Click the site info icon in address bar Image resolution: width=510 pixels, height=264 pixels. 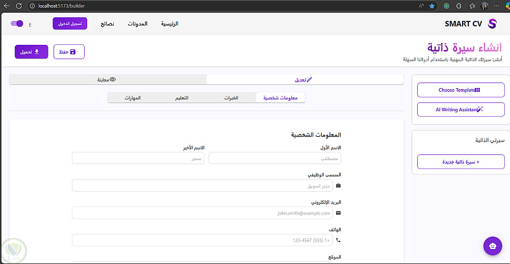(32, 6)
